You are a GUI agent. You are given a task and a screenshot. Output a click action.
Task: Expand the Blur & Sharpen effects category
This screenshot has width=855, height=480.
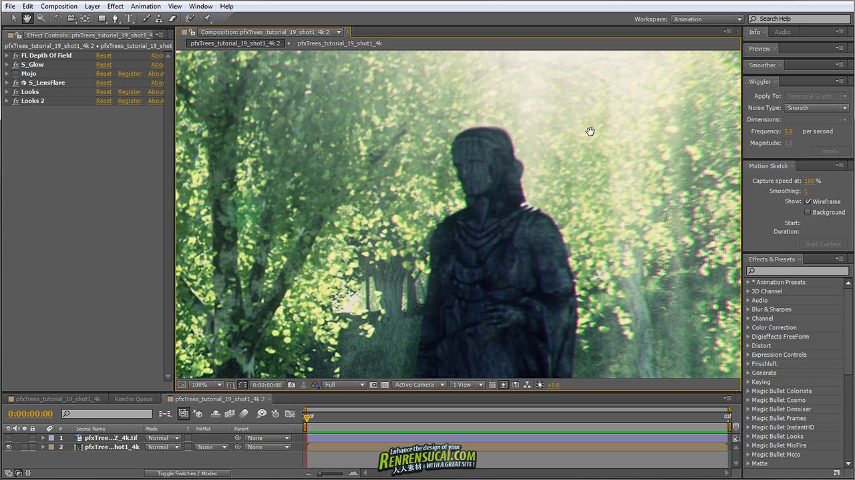click(x=748, y=309)
